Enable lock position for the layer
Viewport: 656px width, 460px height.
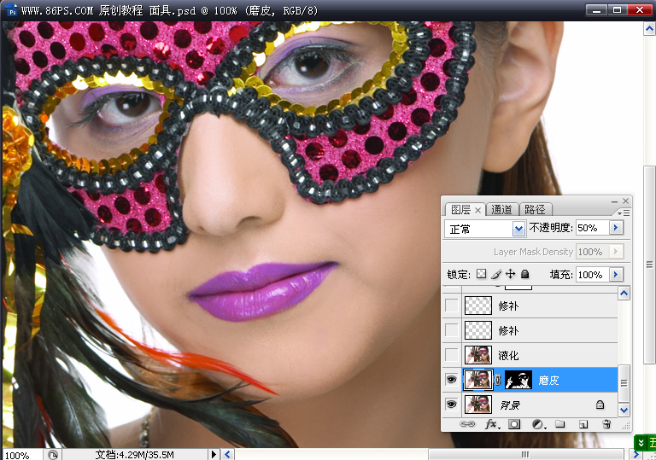click(x=510, y=274)
